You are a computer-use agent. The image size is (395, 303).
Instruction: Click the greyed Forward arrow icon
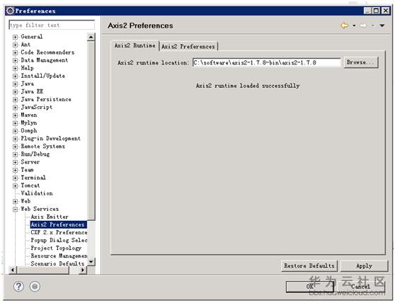click(363, 25)
